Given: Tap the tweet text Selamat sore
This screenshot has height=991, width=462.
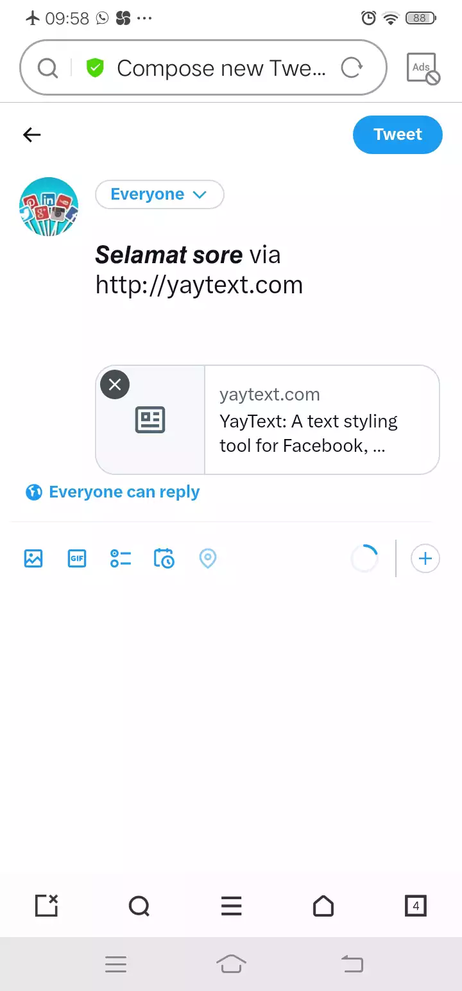Looking at the screenshot, I should click(169, 255).
